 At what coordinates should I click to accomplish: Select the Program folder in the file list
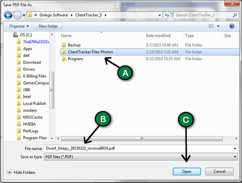click(72, 59)
